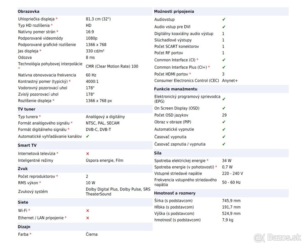The width and height of the screenshot is (304, 245).
Task: Click the Časovač vypnutia checkmark
Action: 224,137
